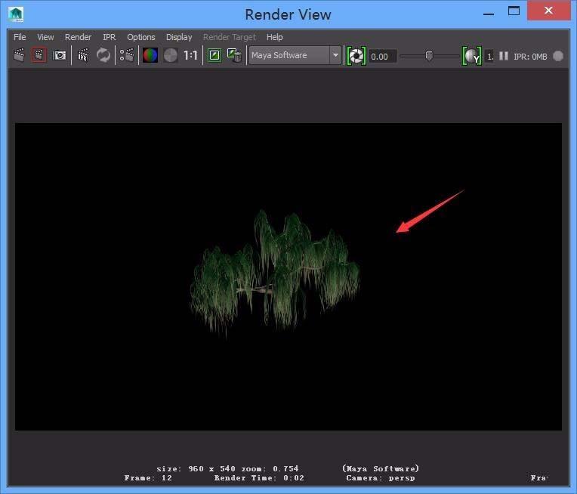Viewport: 577px width, 494px height.
Task: Click the gamma value field
Action: tap(489, 57)
